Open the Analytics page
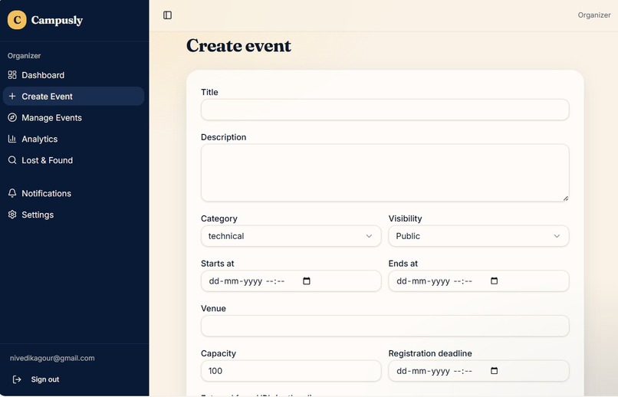Image resolution: width=618 pixels, height=397 pixels. (74, 139)
